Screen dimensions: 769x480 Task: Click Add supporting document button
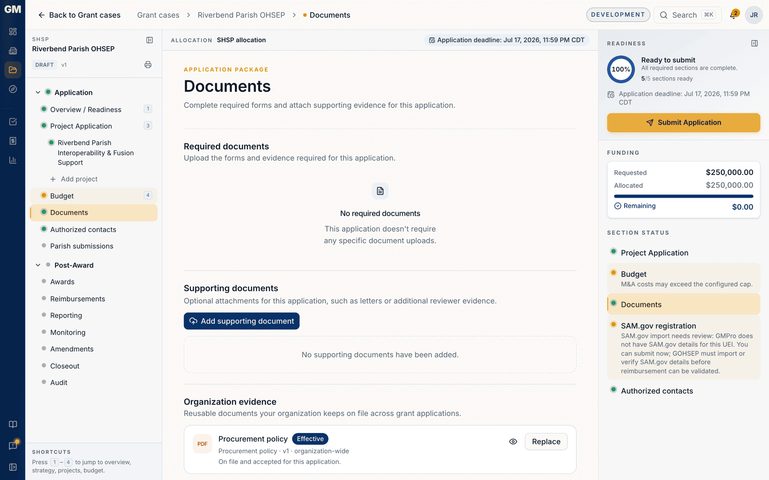241,321
